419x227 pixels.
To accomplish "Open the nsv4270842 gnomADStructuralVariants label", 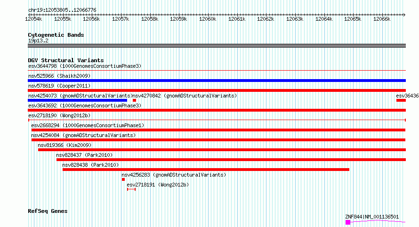I will click(185, 96).
